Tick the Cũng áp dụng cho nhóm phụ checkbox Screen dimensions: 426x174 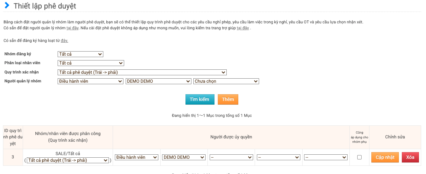[x=359, y=157]
